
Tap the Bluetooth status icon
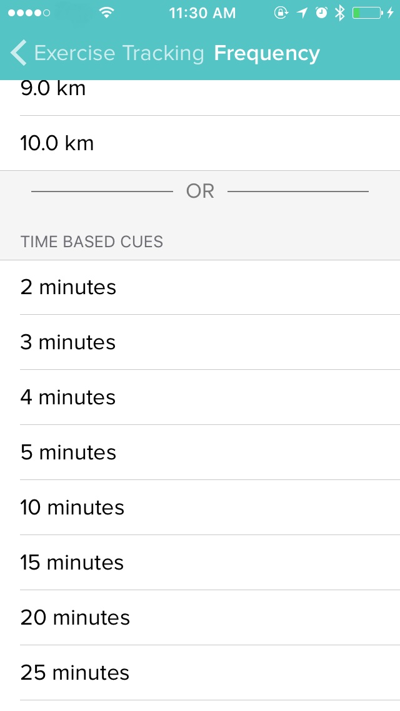click(x=339, y=13)
